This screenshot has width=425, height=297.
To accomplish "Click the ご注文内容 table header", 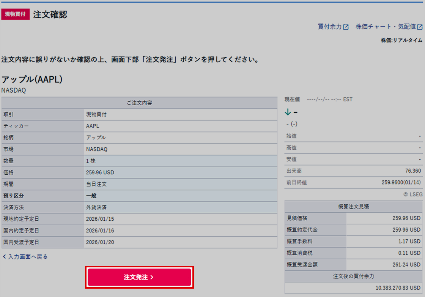I will (x=139, y=103).
